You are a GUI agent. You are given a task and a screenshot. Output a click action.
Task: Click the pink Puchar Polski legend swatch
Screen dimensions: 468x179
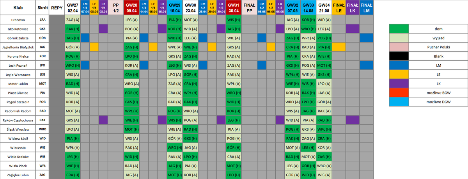(399, 46)
